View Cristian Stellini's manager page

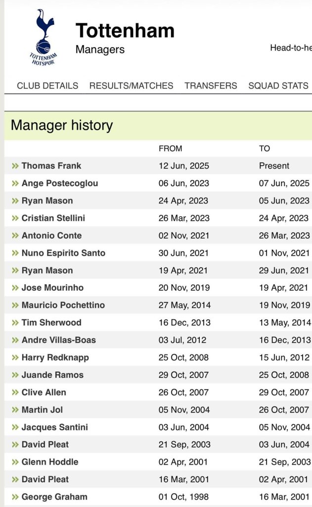53,218
